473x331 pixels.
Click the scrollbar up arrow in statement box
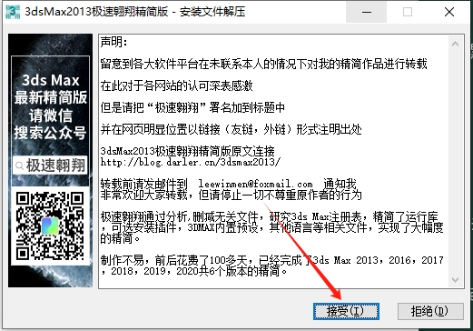coord(455,44)
